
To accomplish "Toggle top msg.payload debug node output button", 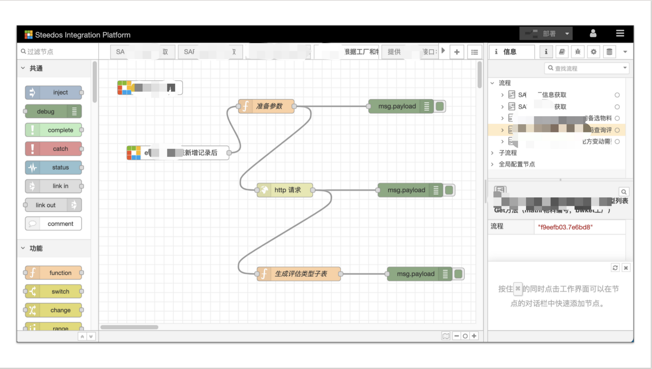I will point(440,106).
